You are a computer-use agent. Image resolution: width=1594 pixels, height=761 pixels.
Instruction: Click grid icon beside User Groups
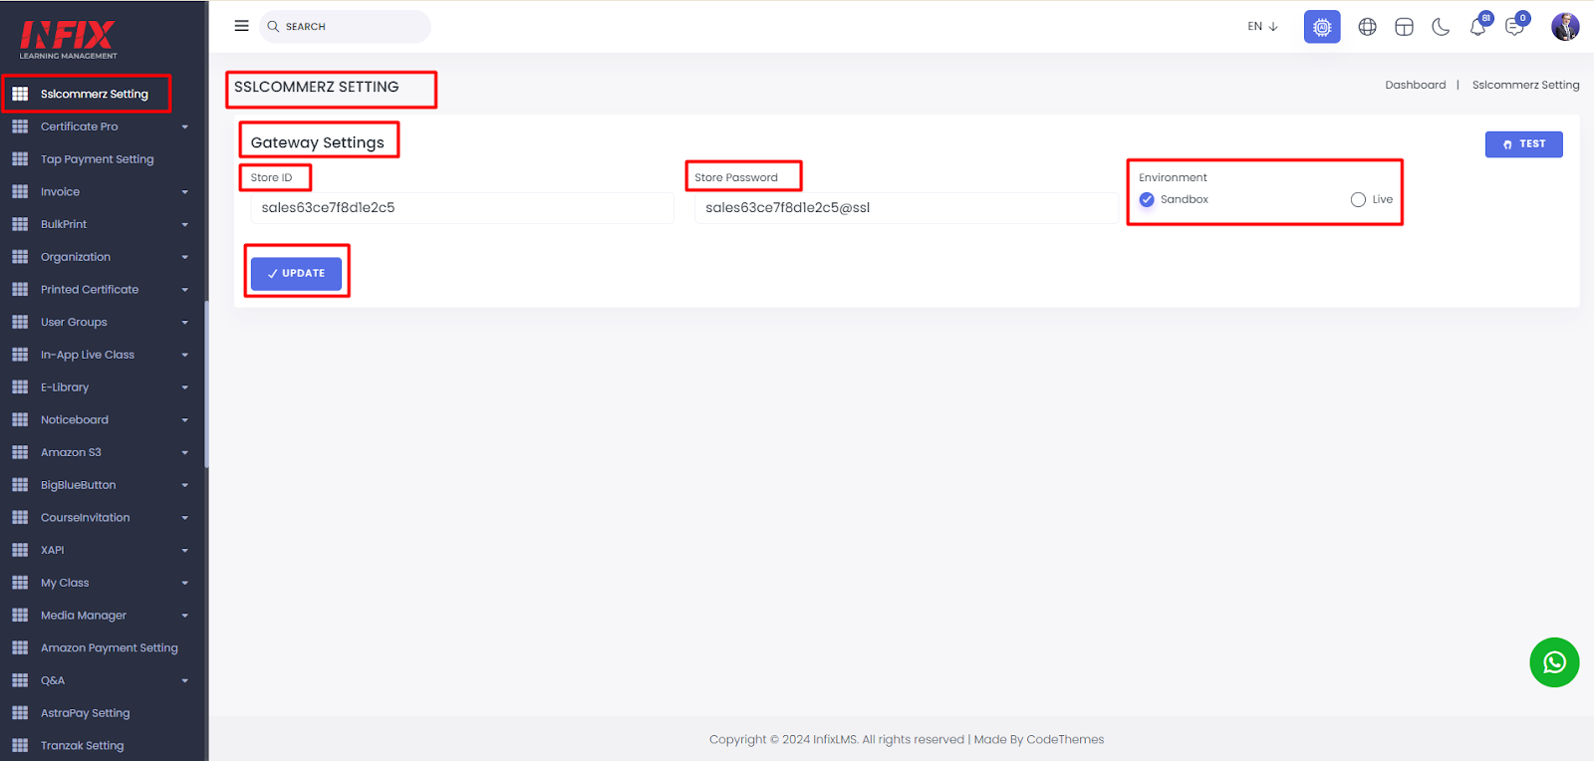[x=20, y=322]
